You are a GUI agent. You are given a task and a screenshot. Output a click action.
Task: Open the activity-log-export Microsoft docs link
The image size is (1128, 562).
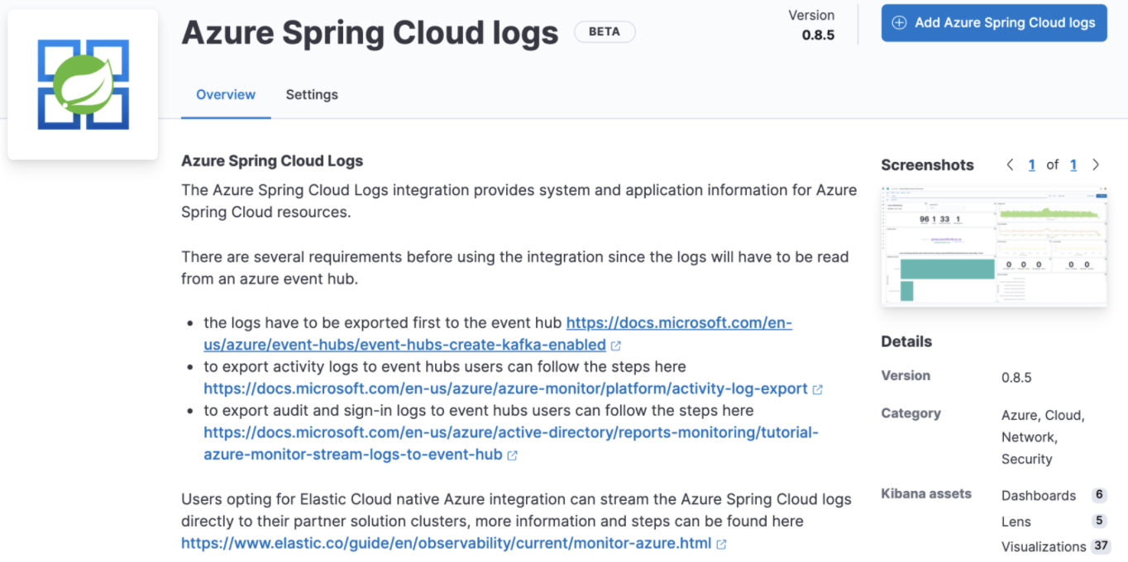pyautogui.click(x=504, y=388)
